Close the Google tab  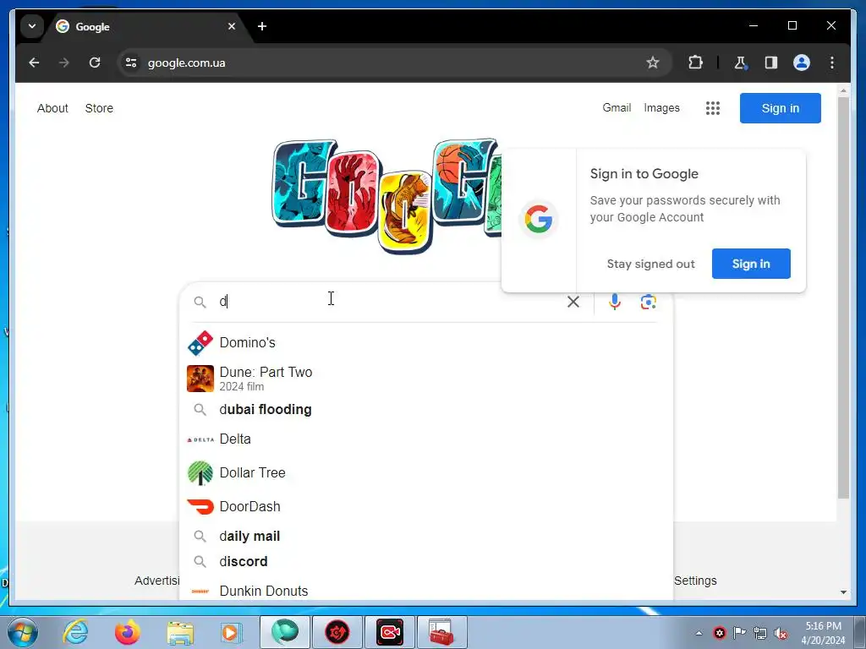(x=232, y=26)
